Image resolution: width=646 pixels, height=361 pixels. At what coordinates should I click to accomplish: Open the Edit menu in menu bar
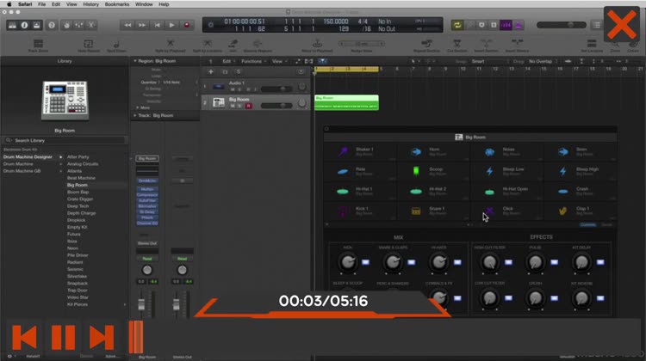point(56,4)
